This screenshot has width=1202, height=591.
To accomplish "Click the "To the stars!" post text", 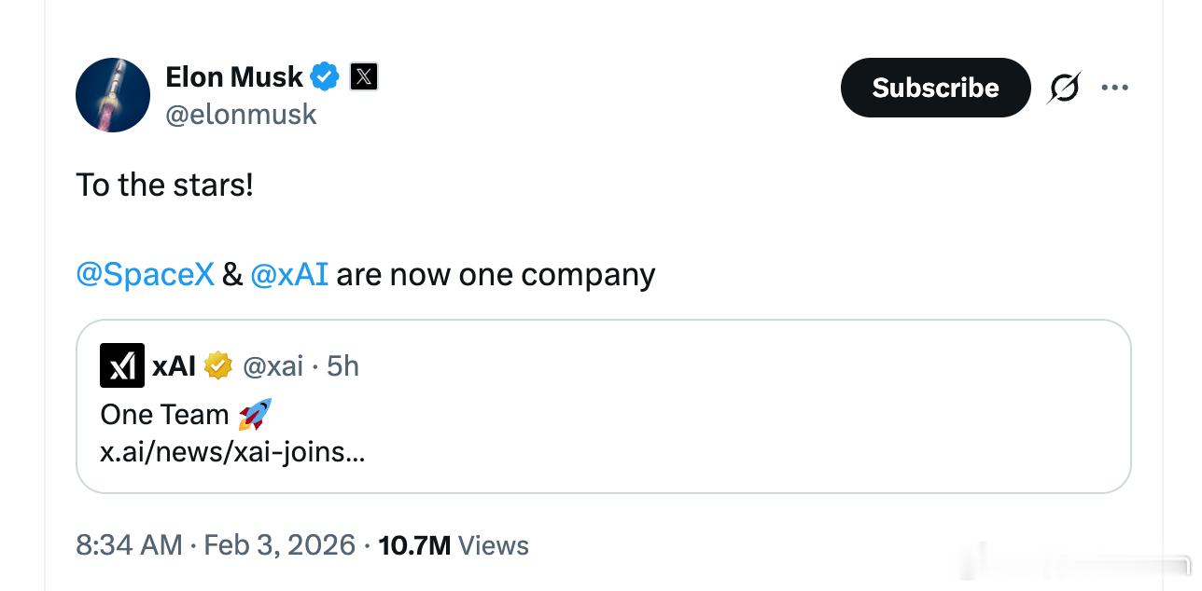I will pos(164,185).
